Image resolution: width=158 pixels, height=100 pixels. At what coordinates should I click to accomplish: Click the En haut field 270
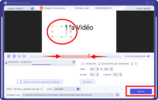(x=93, y=75)
